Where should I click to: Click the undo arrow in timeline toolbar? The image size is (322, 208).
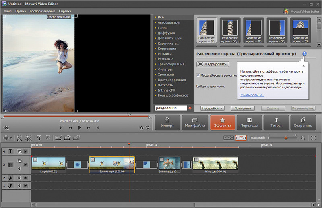pos(39,138)
